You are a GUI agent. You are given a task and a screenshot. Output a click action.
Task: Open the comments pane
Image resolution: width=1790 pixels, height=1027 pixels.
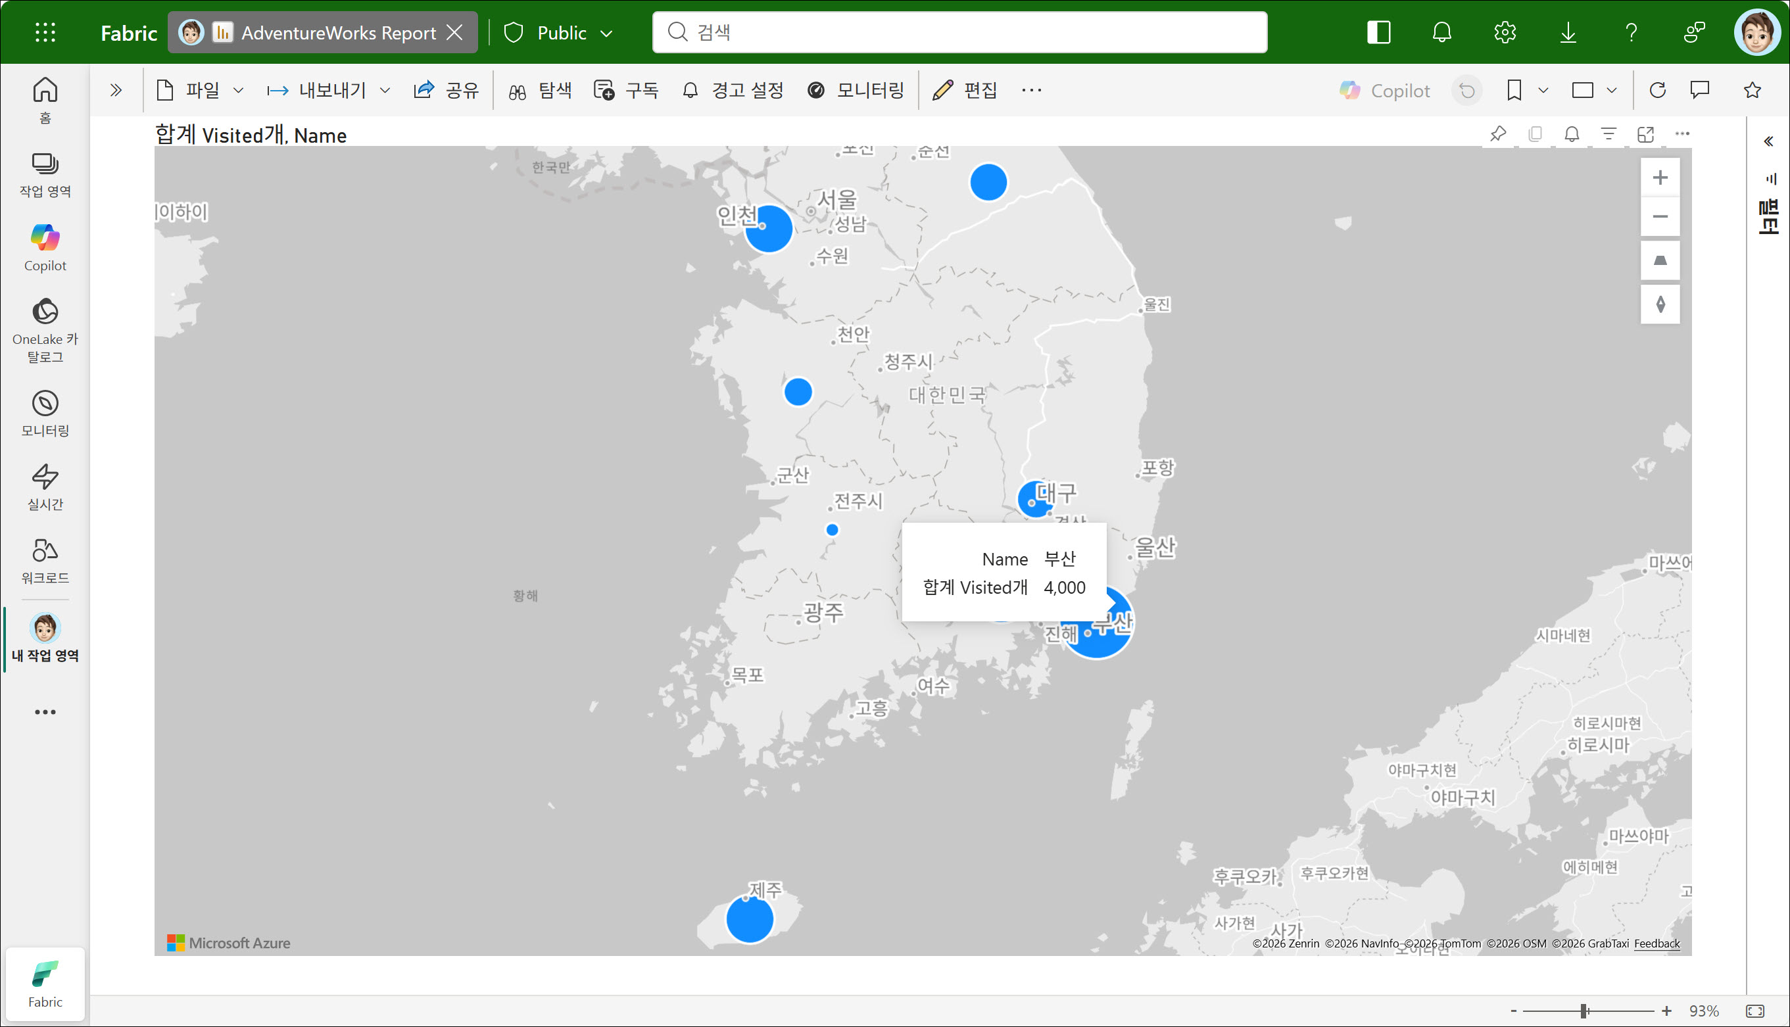pos(1700,90)
